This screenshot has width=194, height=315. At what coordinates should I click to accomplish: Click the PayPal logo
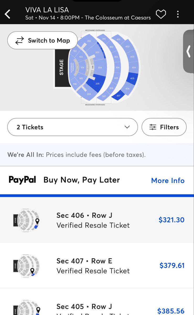22,180
